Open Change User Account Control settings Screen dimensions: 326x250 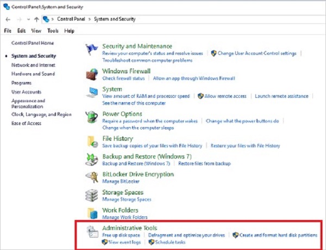click(257, 54)
